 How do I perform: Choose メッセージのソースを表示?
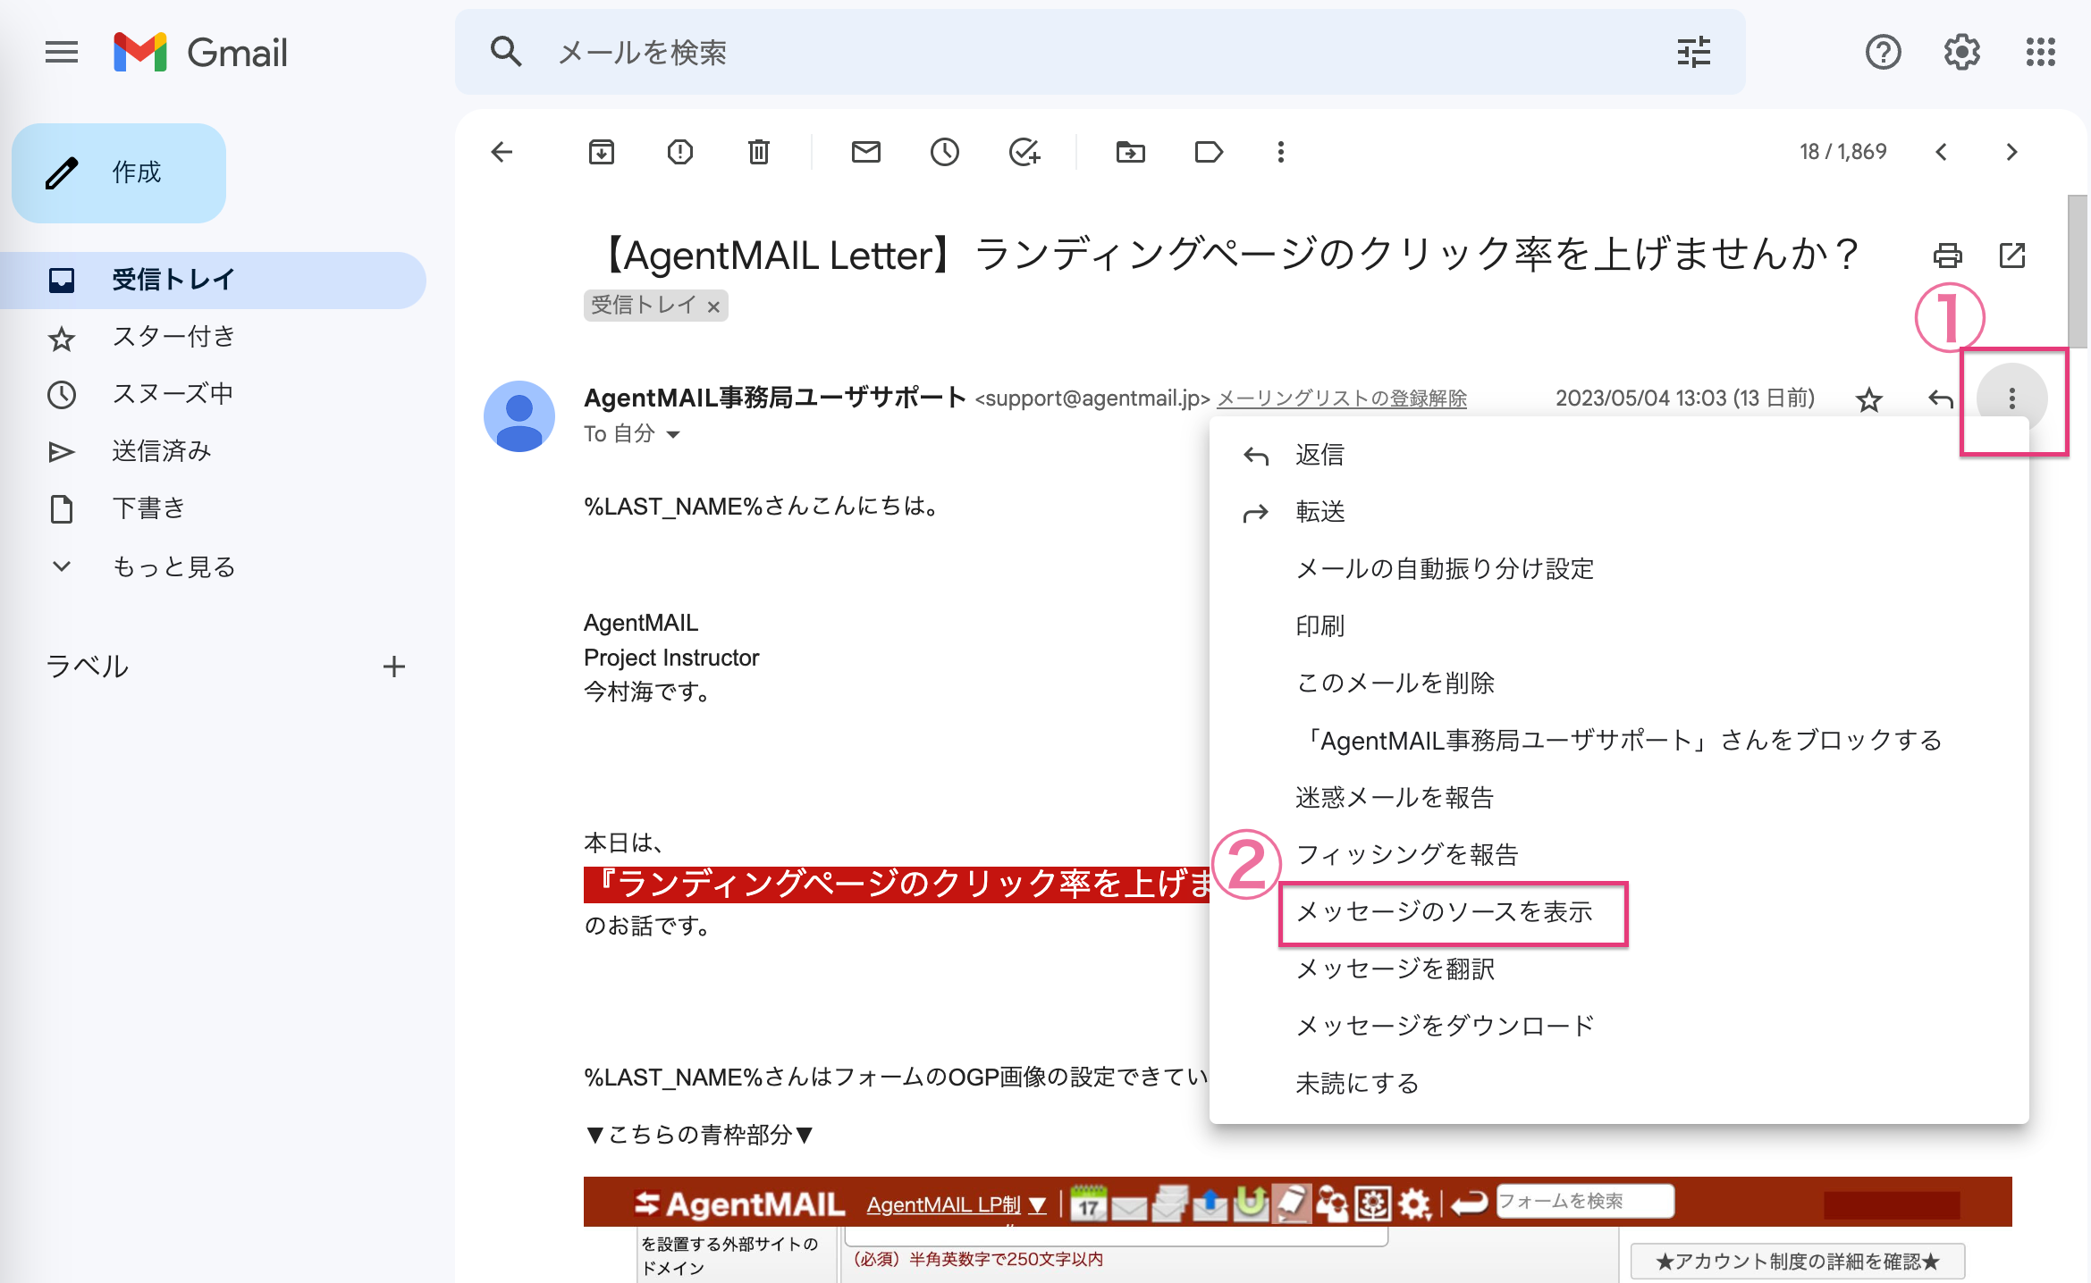[x=1618, y=912]
